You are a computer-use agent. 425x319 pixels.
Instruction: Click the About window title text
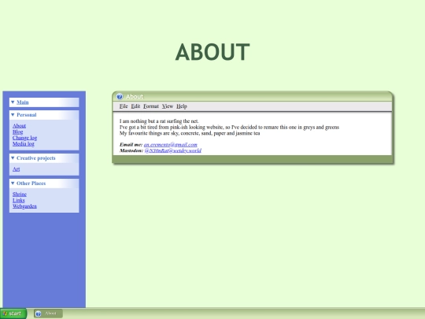coord(135,97)
